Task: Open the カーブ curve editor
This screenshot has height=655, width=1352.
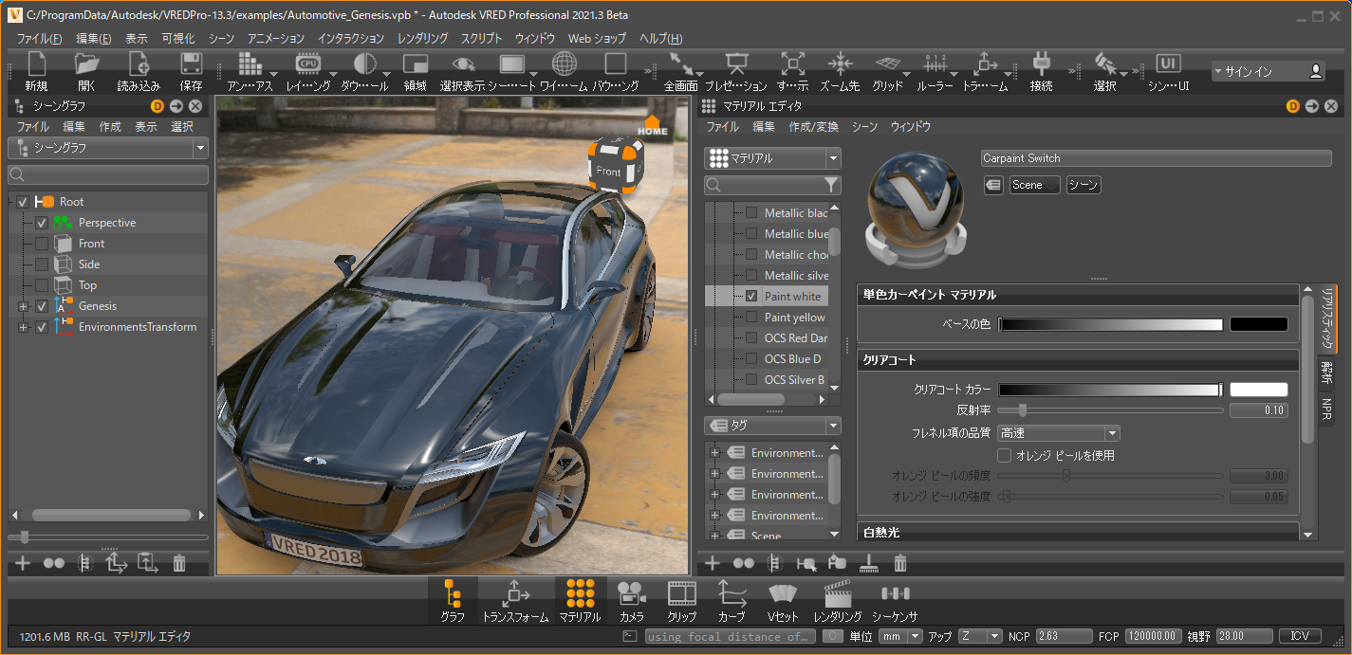Action: pos(732,601)
